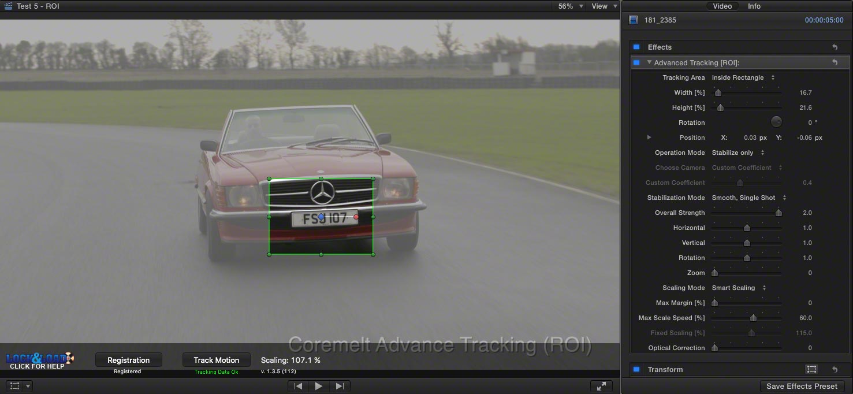
Task: Open the 56% viewer zoom menu
Action: [x=571, y=6]
